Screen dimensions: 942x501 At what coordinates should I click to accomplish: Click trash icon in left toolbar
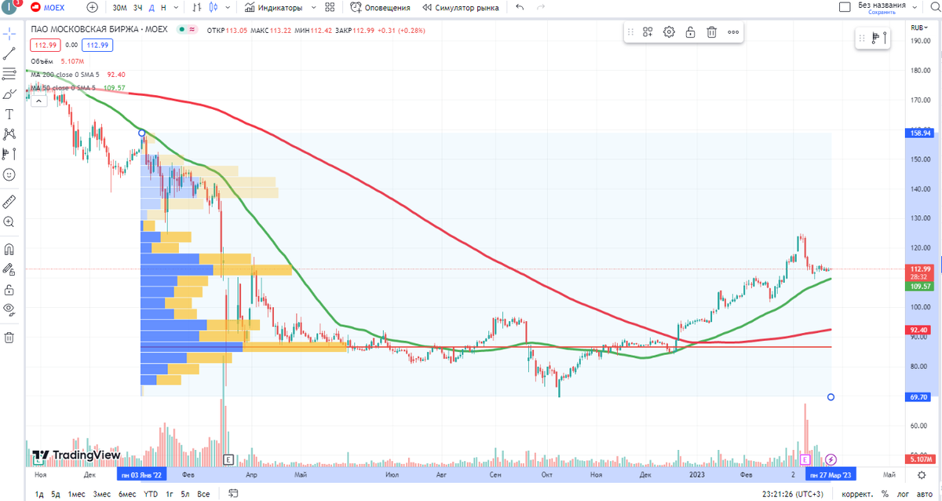[x=9, y=338]
